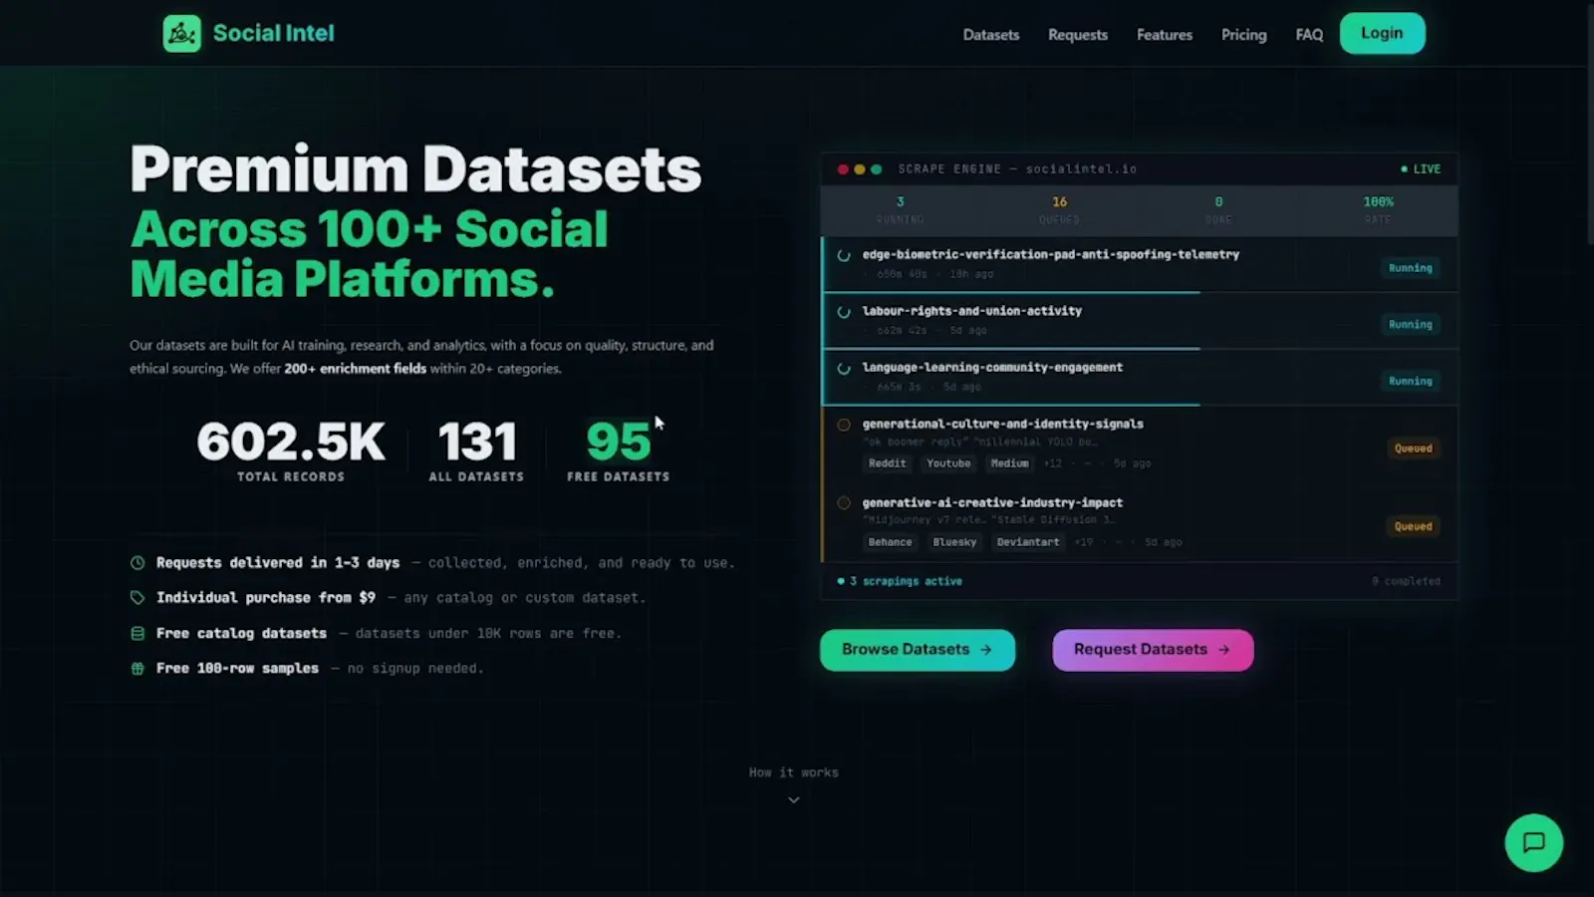Image resolution: width=1594 pixels, height=897 pixels.
Task: Click the 0 done counter
Action: pyautogui.click(x=1218, y=209)
